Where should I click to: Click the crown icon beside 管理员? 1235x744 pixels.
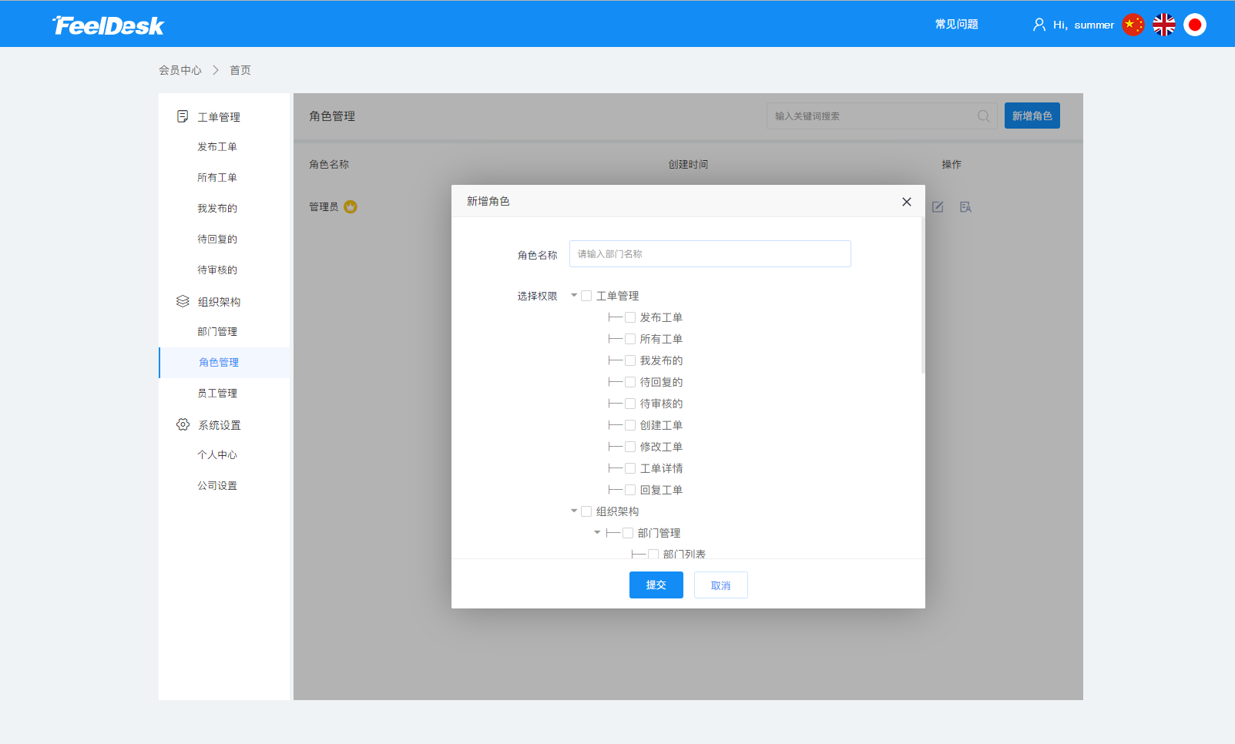pyautogui.click(x=351, y=206)
